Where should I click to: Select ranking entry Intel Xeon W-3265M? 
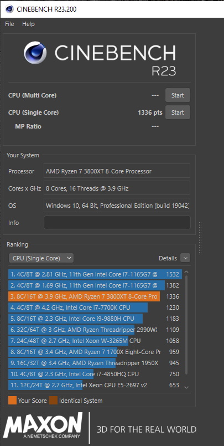(x=95, y=341)
